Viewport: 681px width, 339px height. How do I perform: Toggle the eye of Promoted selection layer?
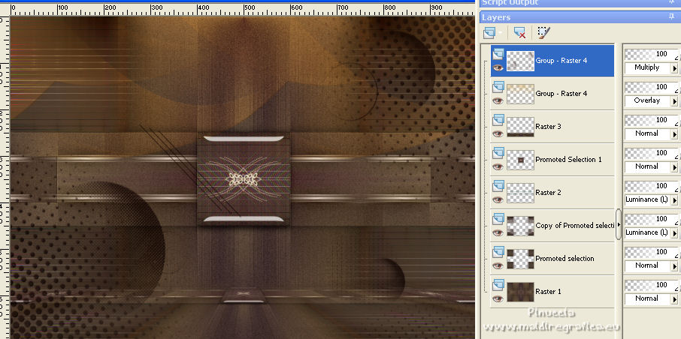click(x=498, y=265)
